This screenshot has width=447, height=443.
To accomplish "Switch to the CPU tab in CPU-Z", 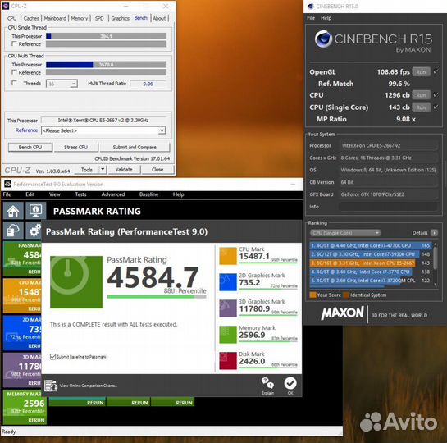I will [x=11, y=18].
